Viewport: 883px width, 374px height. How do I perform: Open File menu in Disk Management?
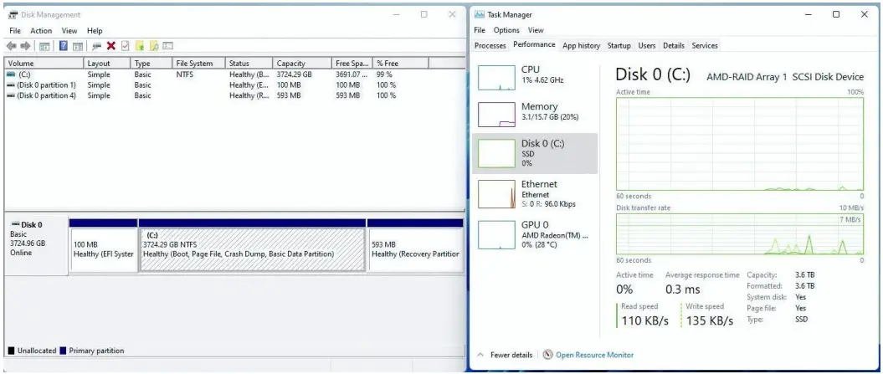pyautogui.click(x=15, y=31)
